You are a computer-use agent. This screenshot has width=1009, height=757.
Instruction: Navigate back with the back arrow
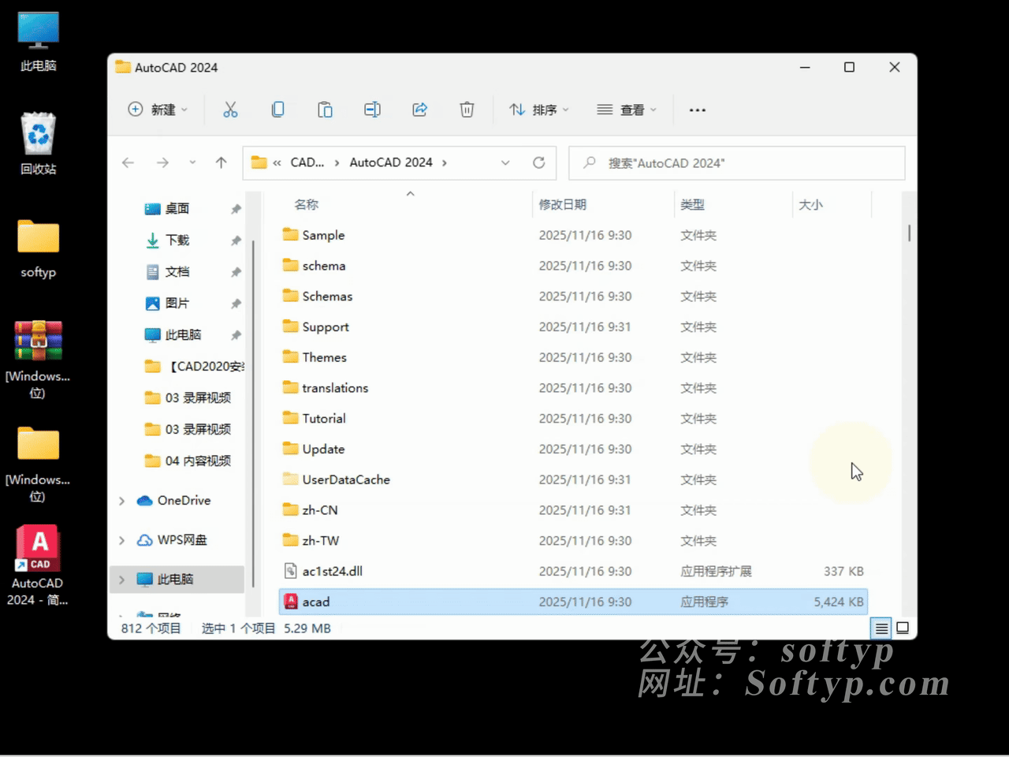[x=128, y=162]
